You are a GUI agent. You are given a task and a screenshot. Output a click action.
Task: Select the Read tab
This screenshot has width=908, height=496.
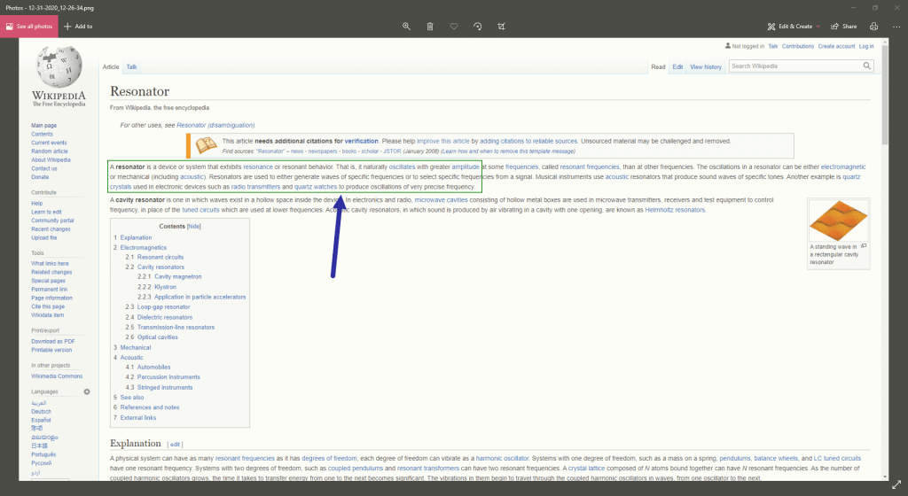(x=658, y=67)
